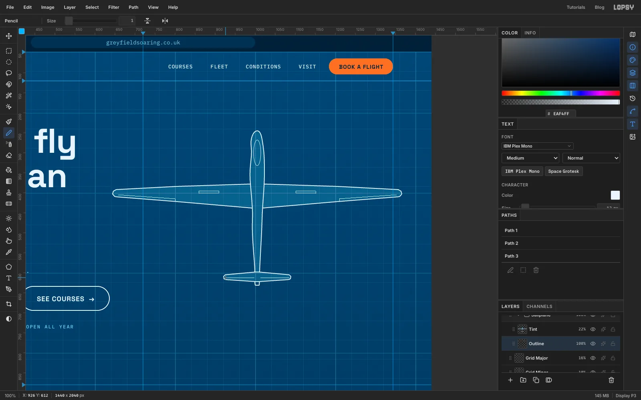641x400 pixels.
Task: Select the Dodge (sun) tool
Action: tap(8, 218)
